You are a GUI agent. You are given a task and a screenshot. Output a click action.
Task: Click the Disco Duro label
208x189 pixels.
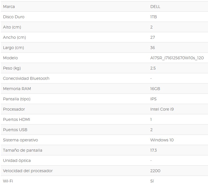click(14, 17)
